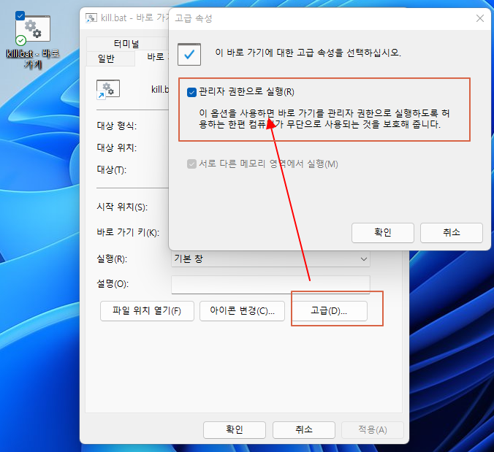Click the 대상(T): label
The height and width of the screenshot is (452, 494).
click(112, 170)
